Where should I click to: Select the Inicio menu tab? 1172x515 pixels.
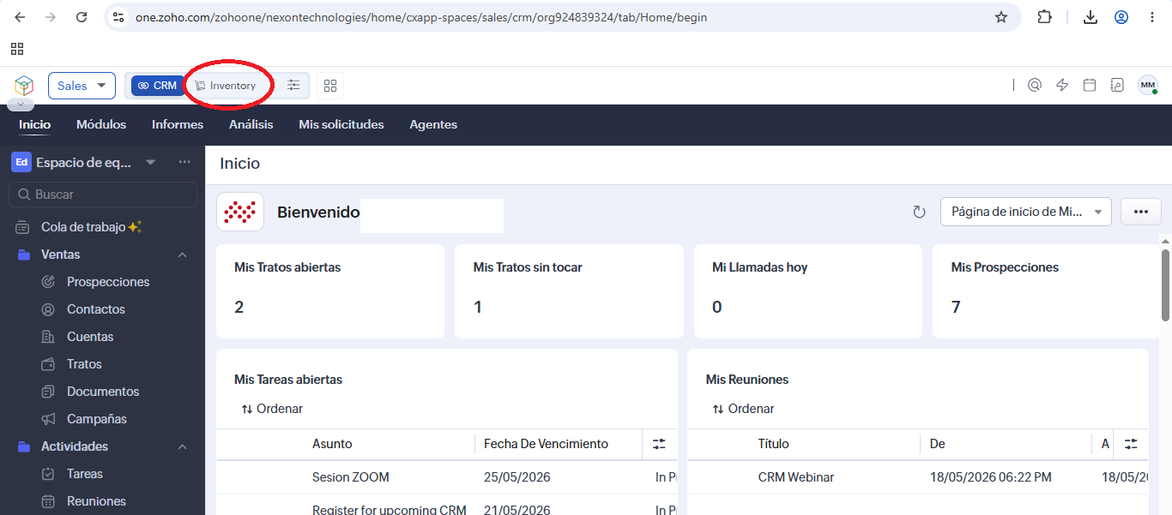click(35, 124)
